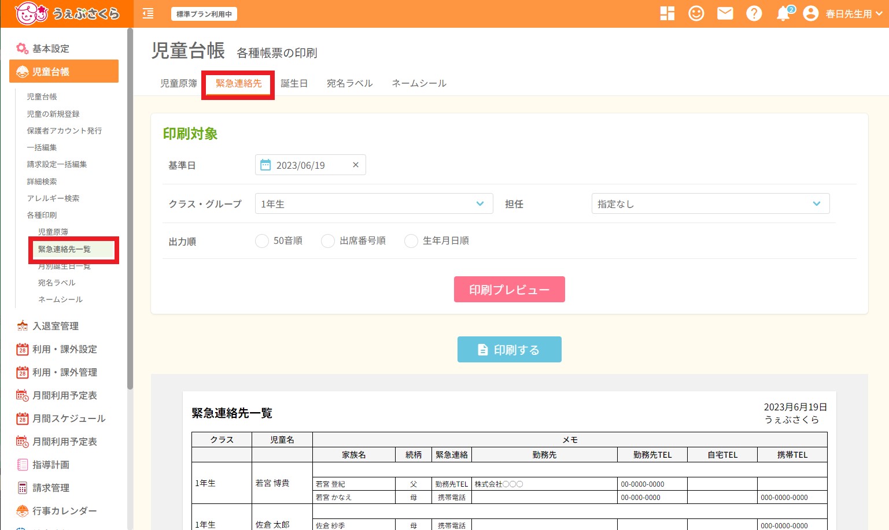This screenshot has width=889, height=530.
Task: Click the うぇぶさくら logo
Action: coord(67,13)
